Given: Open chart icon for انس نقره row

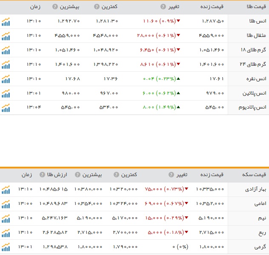Looking at the screenshot, I should [6, 79].
